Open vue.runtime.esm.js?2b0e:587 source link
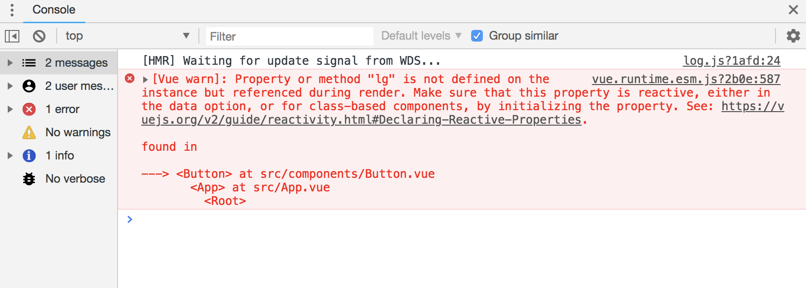806x288 pixels. [x=686, y=79]
